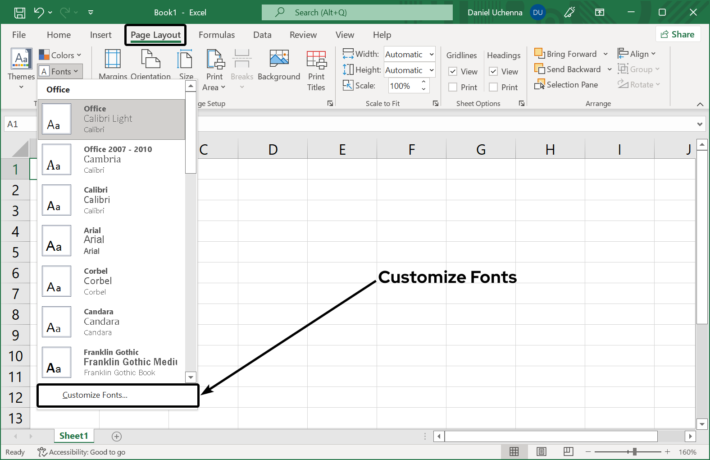The height and width of the screenshot is (460, 710).
Task: Open the Align objects menu
Action: pos(637,54)
